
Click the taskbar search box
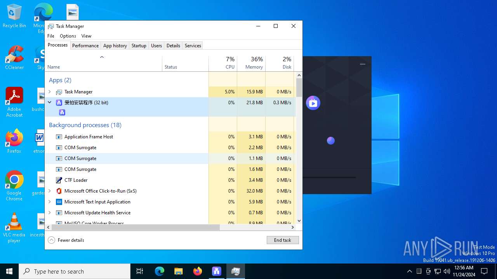click(75, 271)
